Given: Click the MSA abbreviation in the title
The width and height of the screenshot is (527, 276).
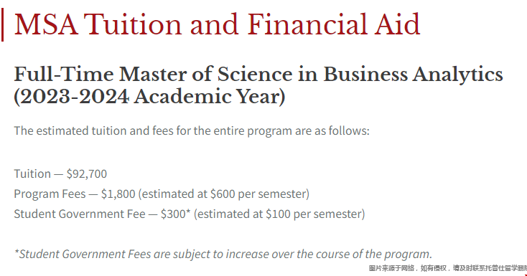Looking at the screenshot, I should coord(46,24).
